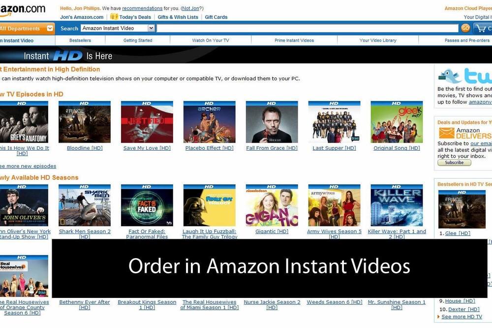Image resolution: width=492 pixels, height=328 pixels.
Task: Open the Fact or Faked thumbnail
Action: (x=147, y=205)
